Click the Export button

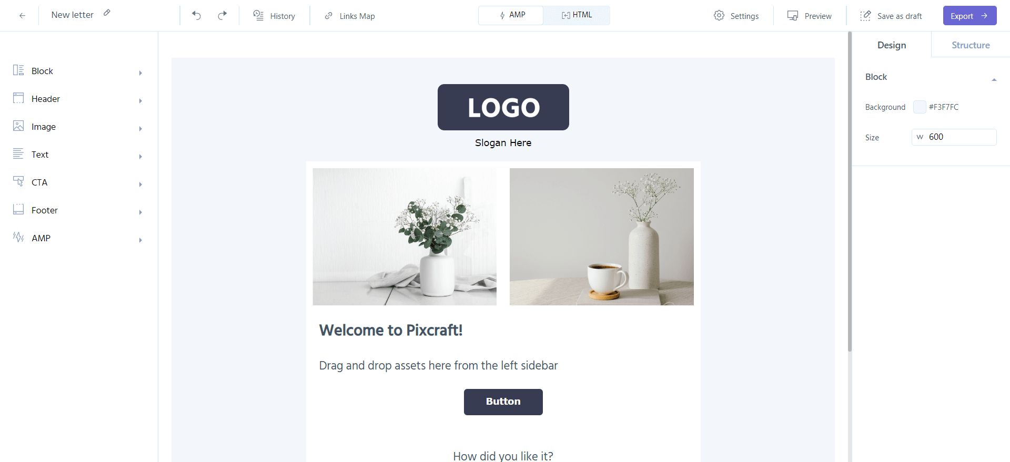[x=969, y=16]
